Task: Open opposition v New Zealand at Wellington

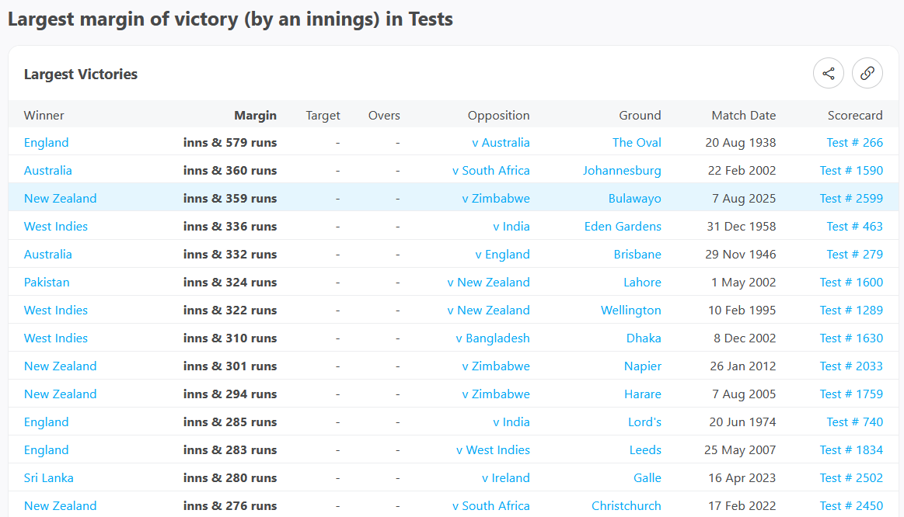Action: (x=488, y=311)
